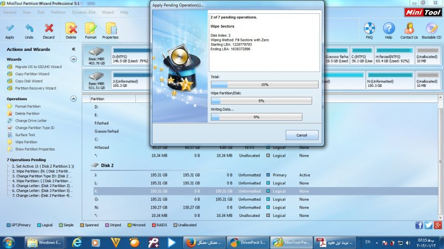Open MiniTool Twitter page icon

[x=428, y=225]
